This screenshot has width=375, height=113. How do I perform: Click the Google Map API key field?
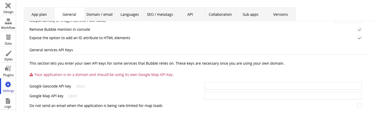(x=283, y=96)
